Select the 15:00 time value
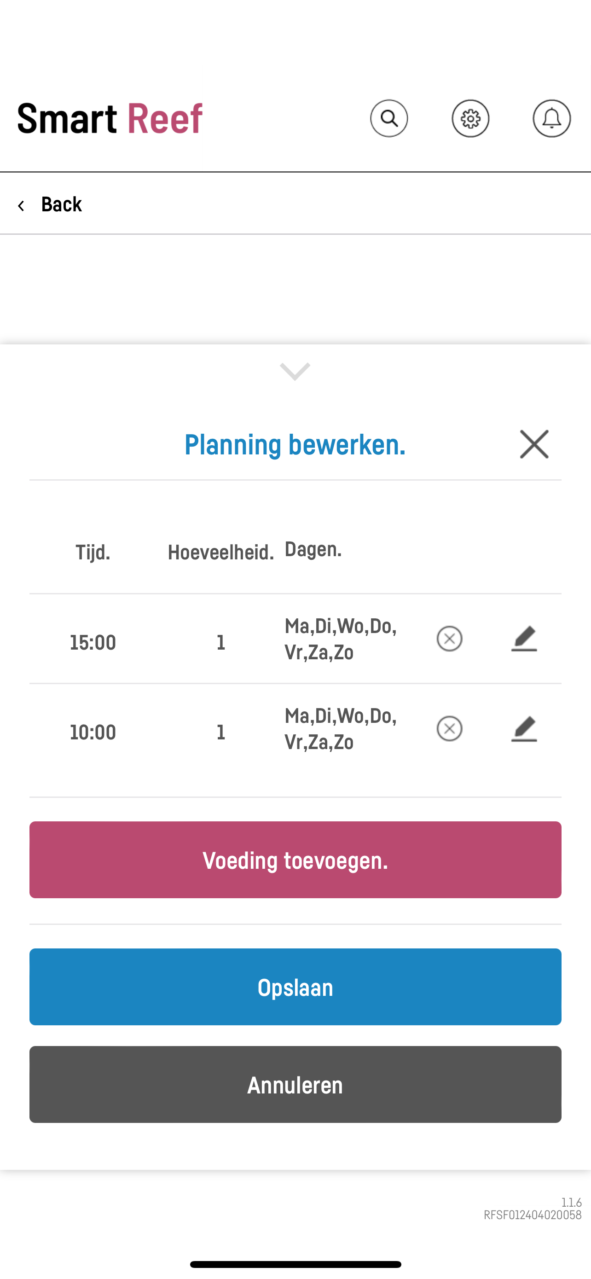 pyautogui.click(x=93, y=642)
